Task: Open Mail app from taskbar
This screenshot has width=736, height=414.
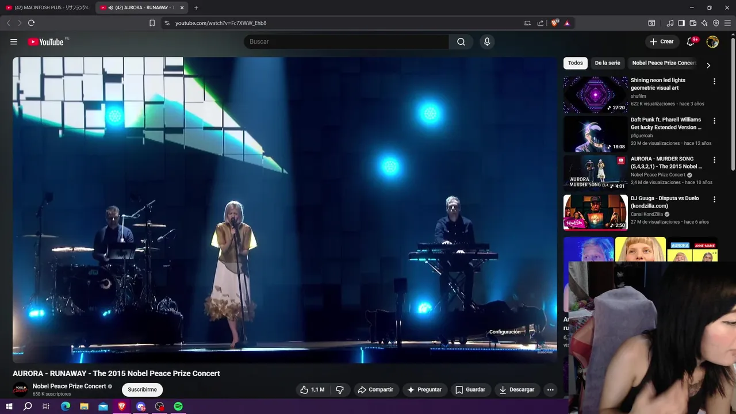Action: pos(103,406)
